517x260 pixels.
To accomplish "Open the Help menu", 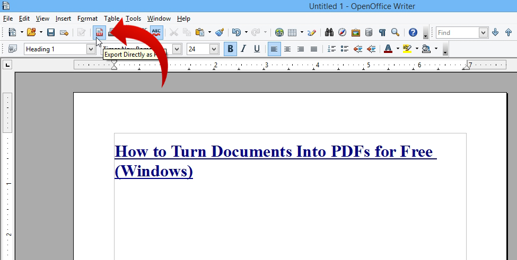I will point(183,19).
